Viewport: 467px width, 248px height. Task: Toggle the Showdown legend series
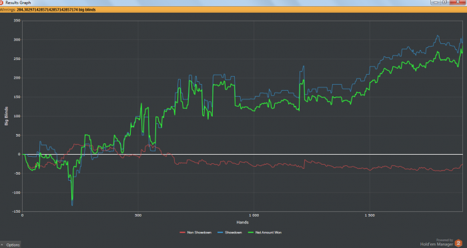(x=229, y=233)
